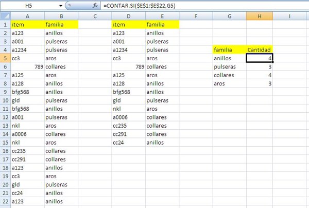Select highlighted column H header
Screen dimensions: 309x208
260,16
